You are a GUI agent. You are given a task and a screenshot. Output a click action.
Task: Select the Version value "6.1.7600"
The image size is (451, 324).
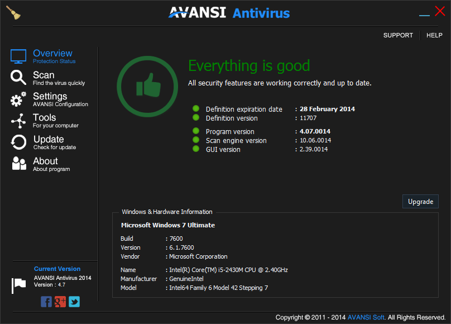coord(181,247)
